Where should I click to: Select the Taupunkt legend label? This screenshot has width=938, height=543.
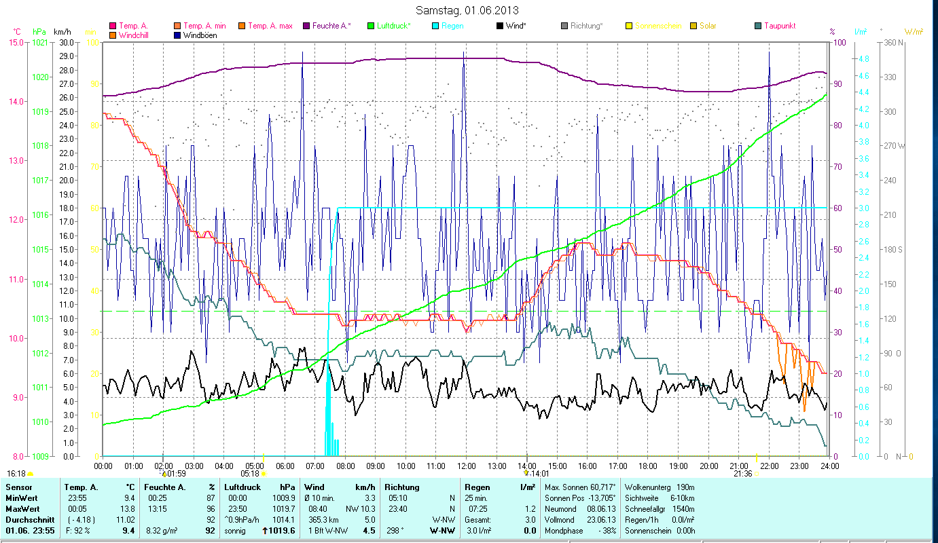(779, 26)
